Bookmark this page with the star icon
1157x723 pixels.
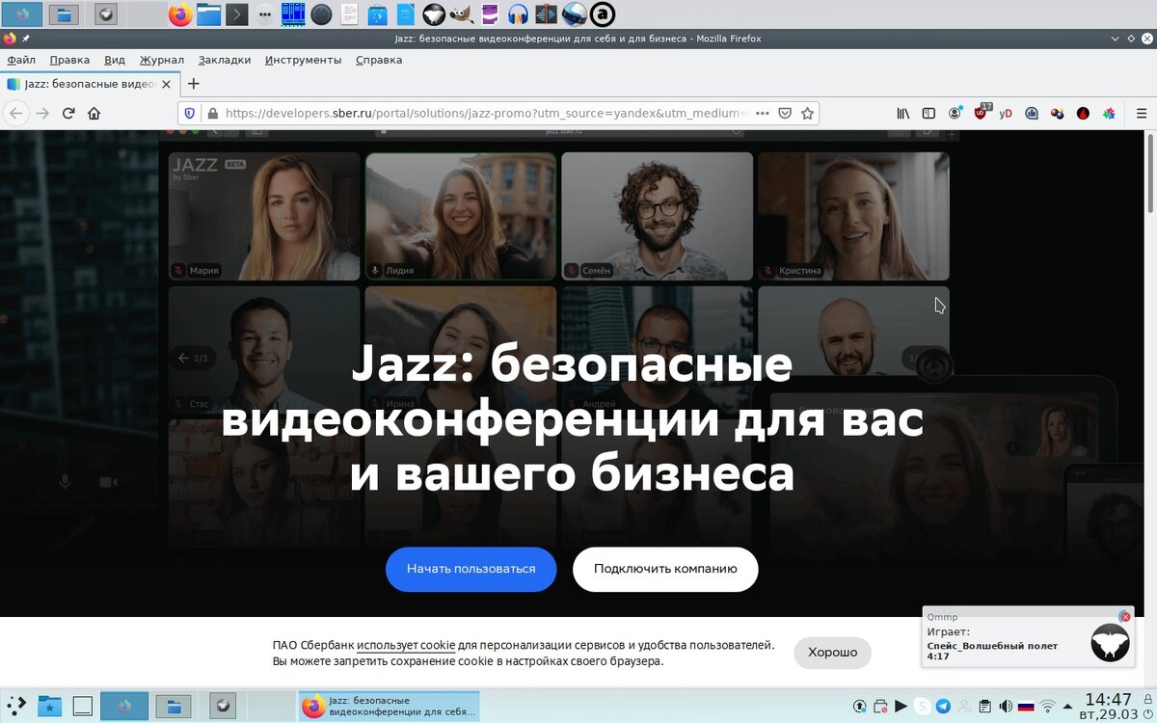(808, 113)
